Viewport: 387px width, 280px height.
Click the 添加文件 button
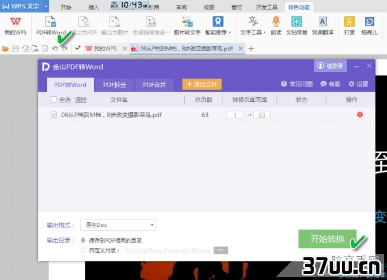tap(202, 84)
